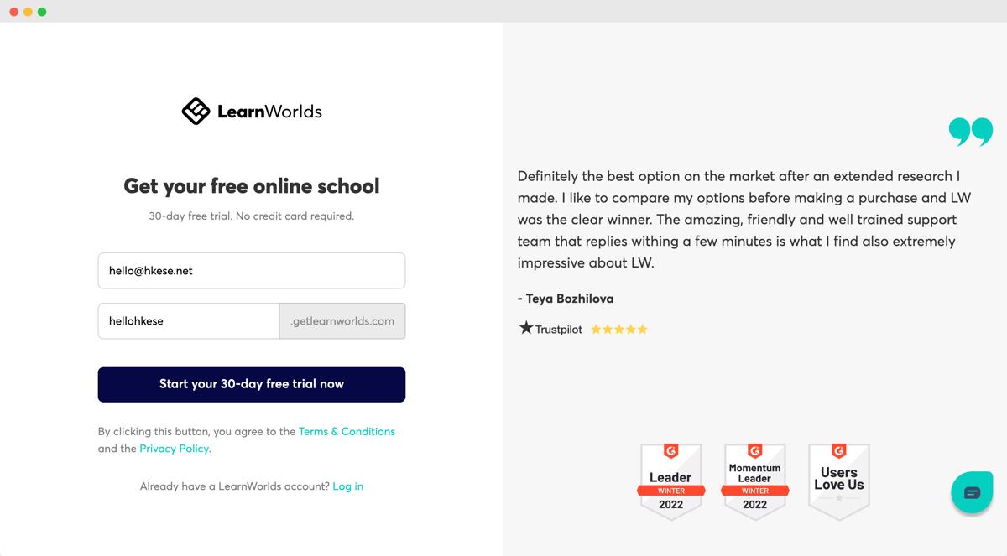This screenshot has height=556, width=1007.
Task: Follow the Log in link
Action: (347, 486)
